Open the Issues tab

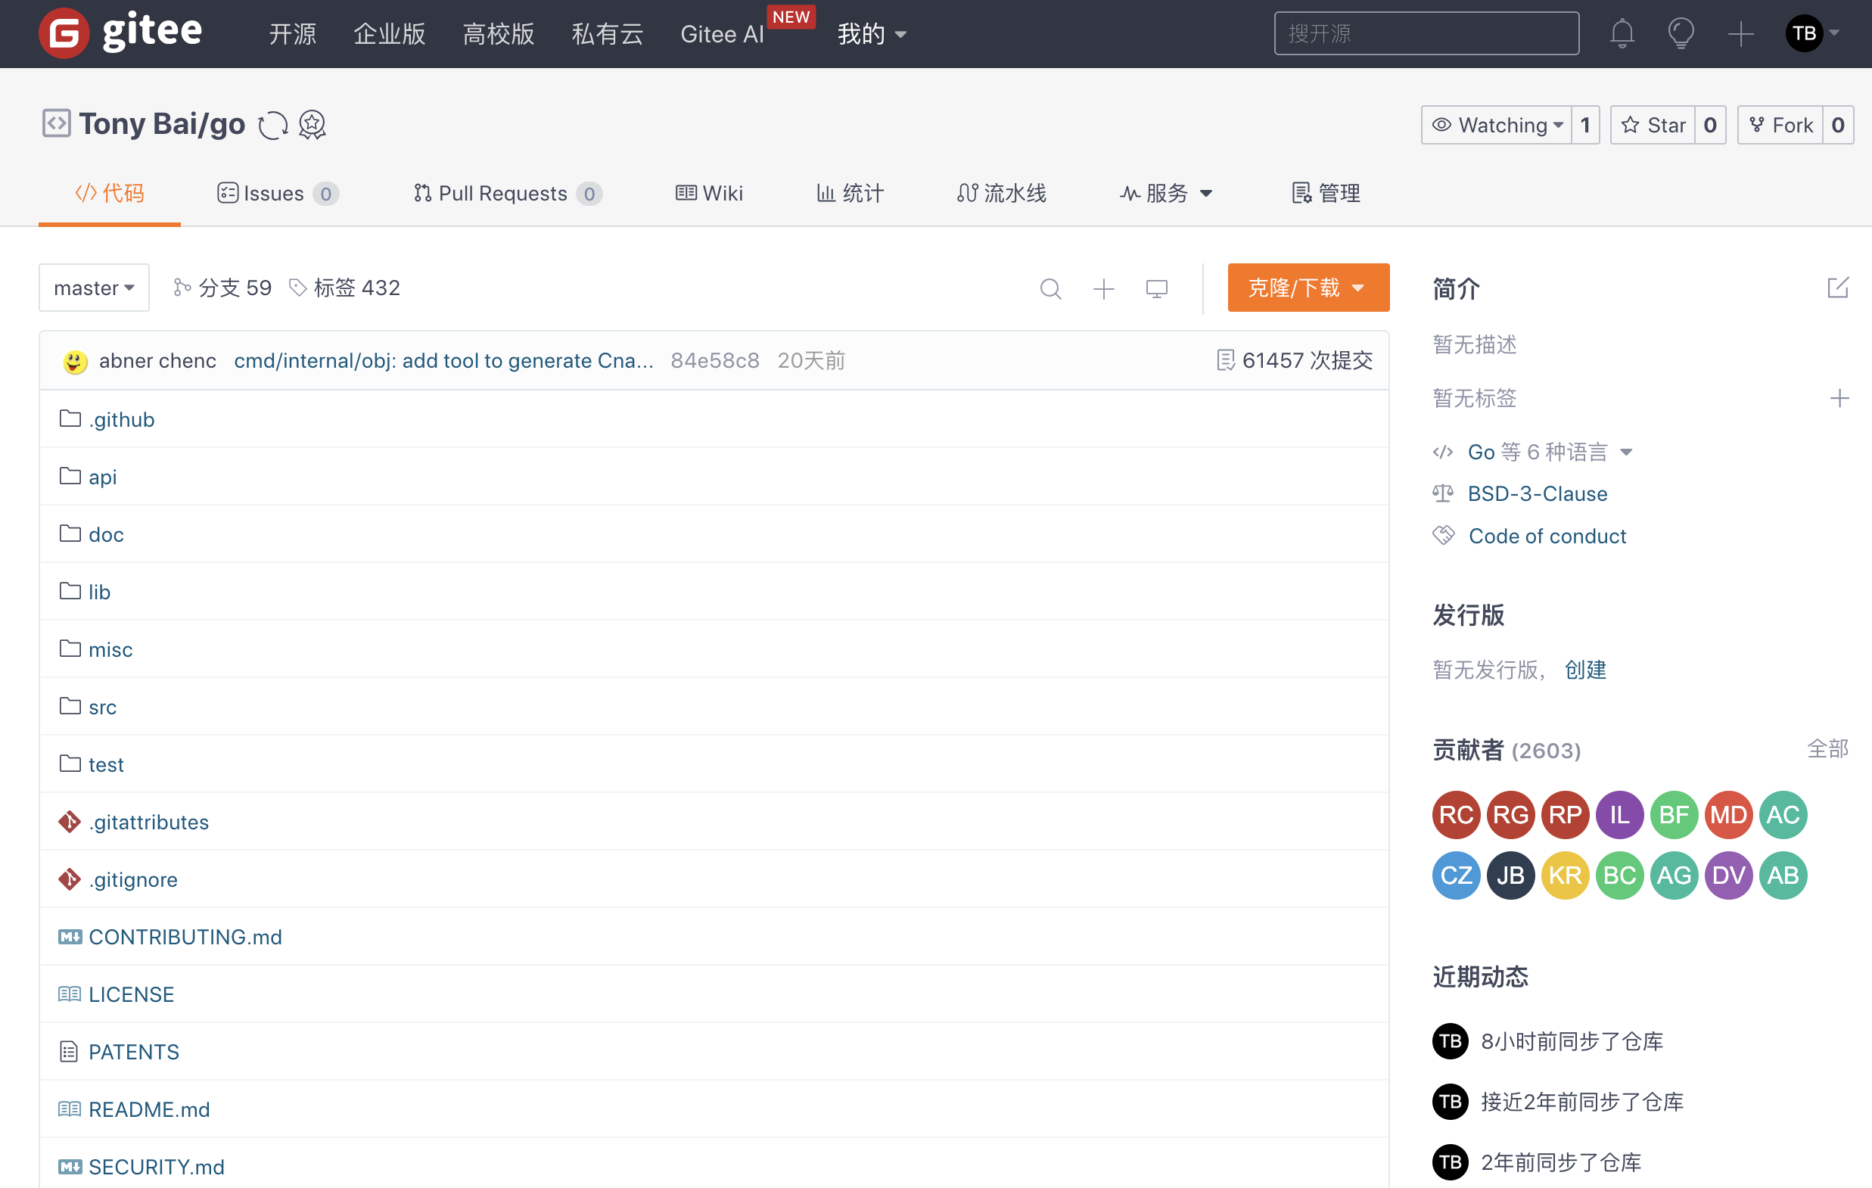278,193
